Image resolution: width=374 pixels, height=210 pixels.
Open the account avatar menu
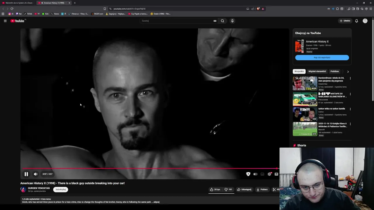pos(365,21)
